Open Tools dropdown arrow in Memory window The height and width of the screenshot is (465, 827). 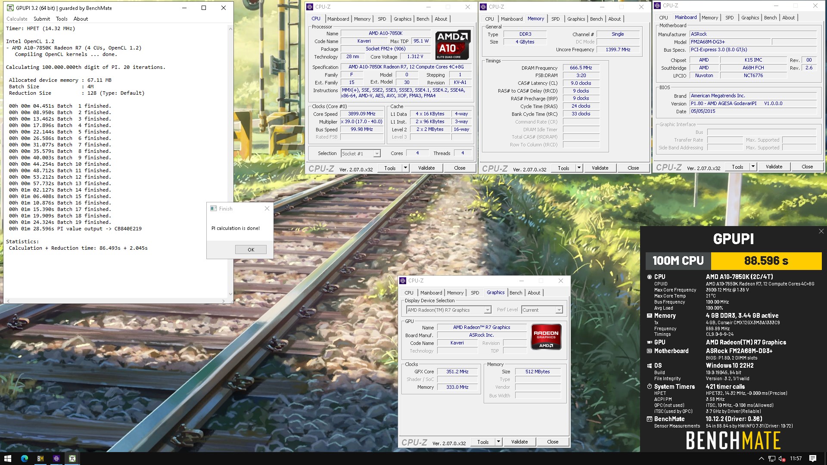click(579, 168)
